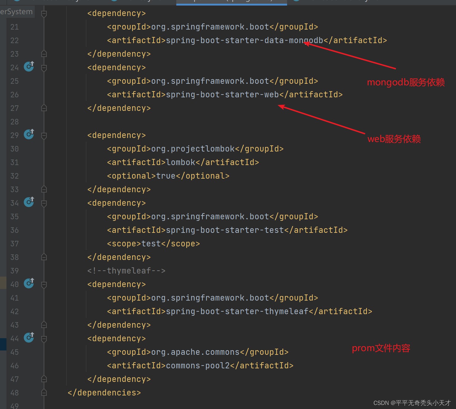Screen dimensions: 456x409
Task: Click the erSystem project label
Action: pyautogui.click(x=16, y=12)
